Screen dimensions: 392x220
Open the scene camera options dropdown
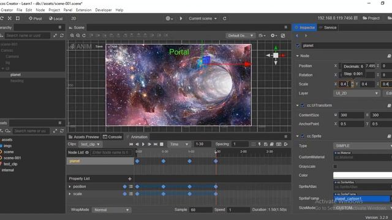(x=262, y=35)
